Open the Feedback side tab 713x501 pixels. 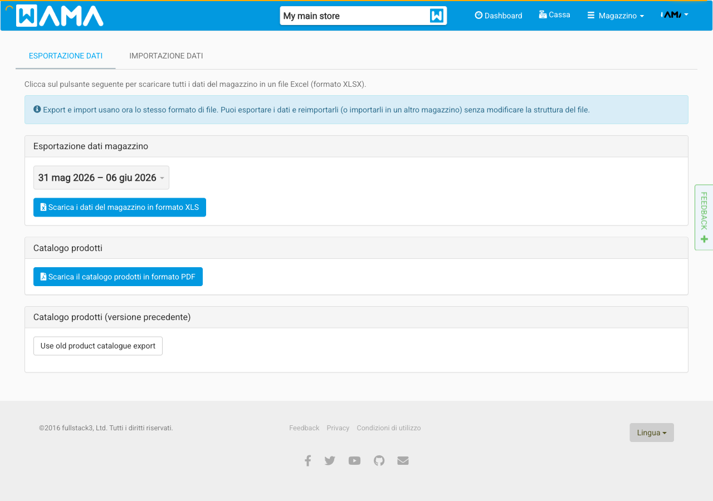click(704, 217)
